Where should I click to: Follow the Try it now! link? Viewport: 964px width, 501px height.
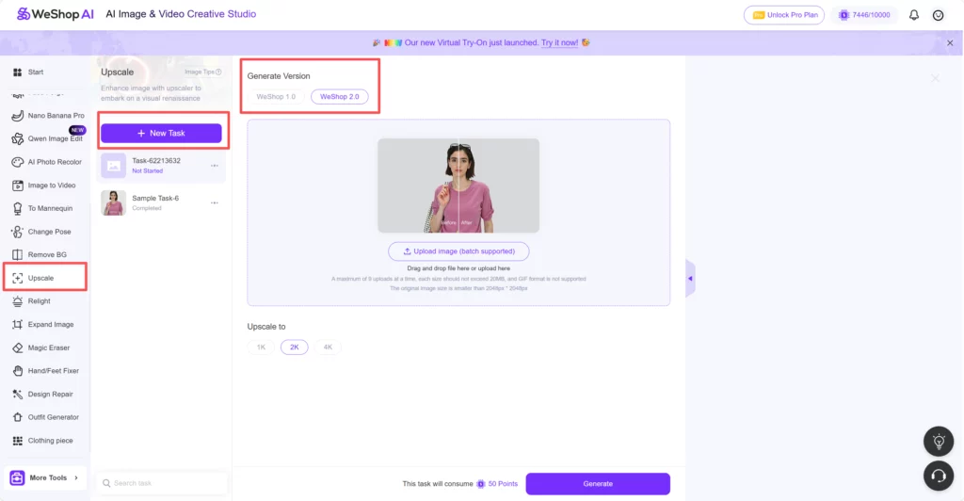tap(559, 43)
